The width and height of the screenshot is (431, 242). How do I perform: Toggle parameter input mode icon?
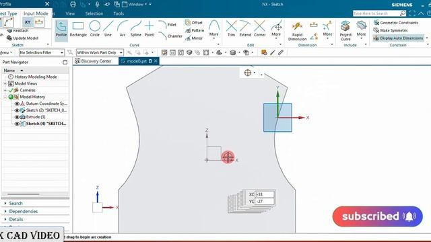coord(39,22)
